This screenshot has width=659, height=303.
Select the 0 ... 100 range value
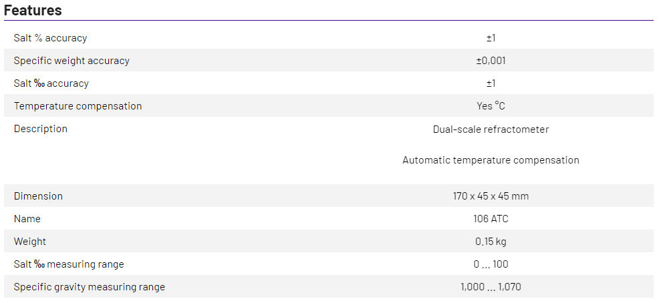(x=491, y=264)
